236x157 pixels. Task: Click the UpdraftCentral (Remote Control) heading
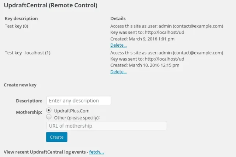tap(51, 6)
